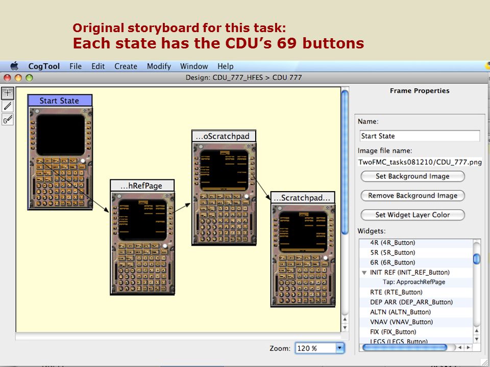
Task: Select the Start State CDU thumbnail image
Action: pyautogui.click(x=60, y=158)
